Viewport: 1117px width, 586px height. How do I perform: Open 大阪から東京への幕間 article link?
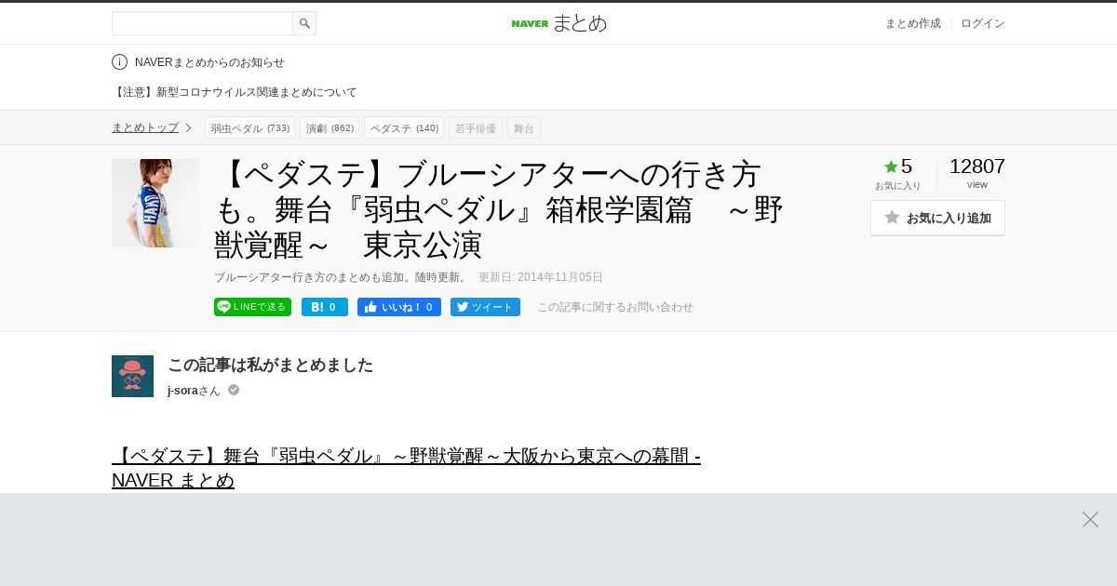point(406,468)
